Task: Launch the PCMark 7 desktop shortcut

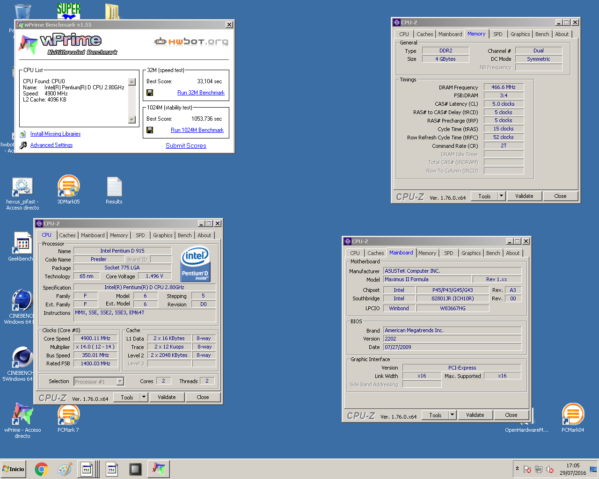Action: click(68, 419)
